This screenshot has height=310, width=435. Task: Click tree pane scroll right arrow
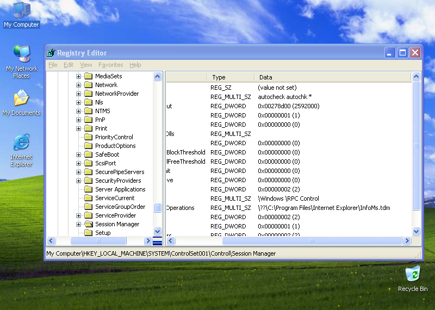[148, 240]
